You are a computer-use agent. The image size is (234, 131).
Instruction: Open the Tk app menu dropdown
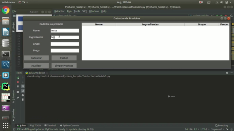pos(23,2)
